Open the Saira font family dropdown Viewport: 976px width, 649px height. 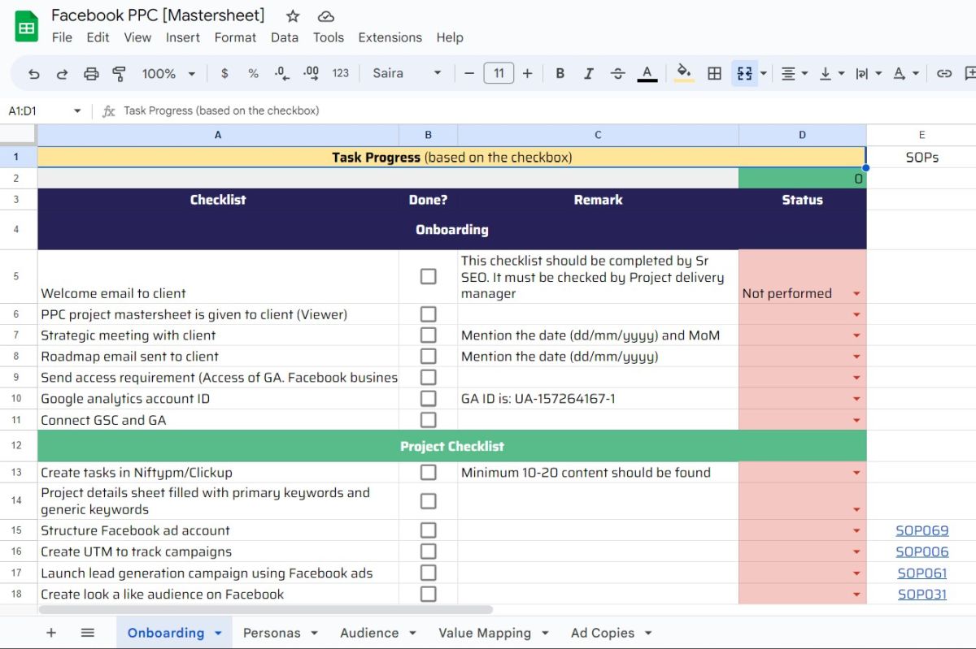click(x=407, y=73)
